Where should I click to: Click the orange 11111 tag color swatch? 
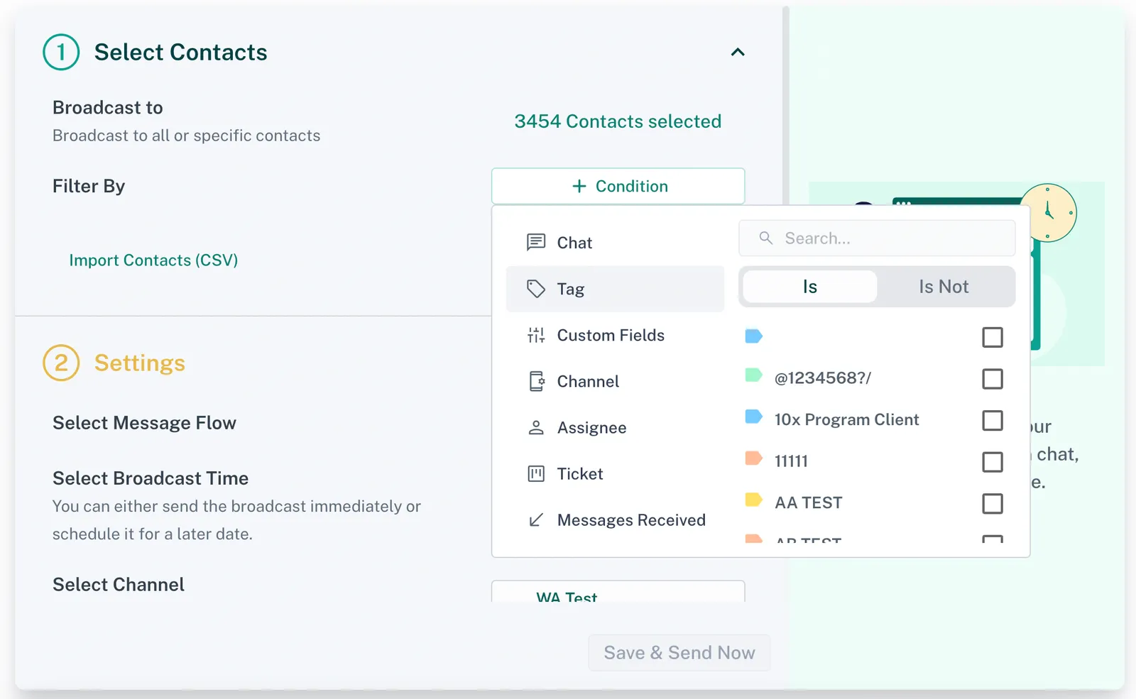pos(753,458)
